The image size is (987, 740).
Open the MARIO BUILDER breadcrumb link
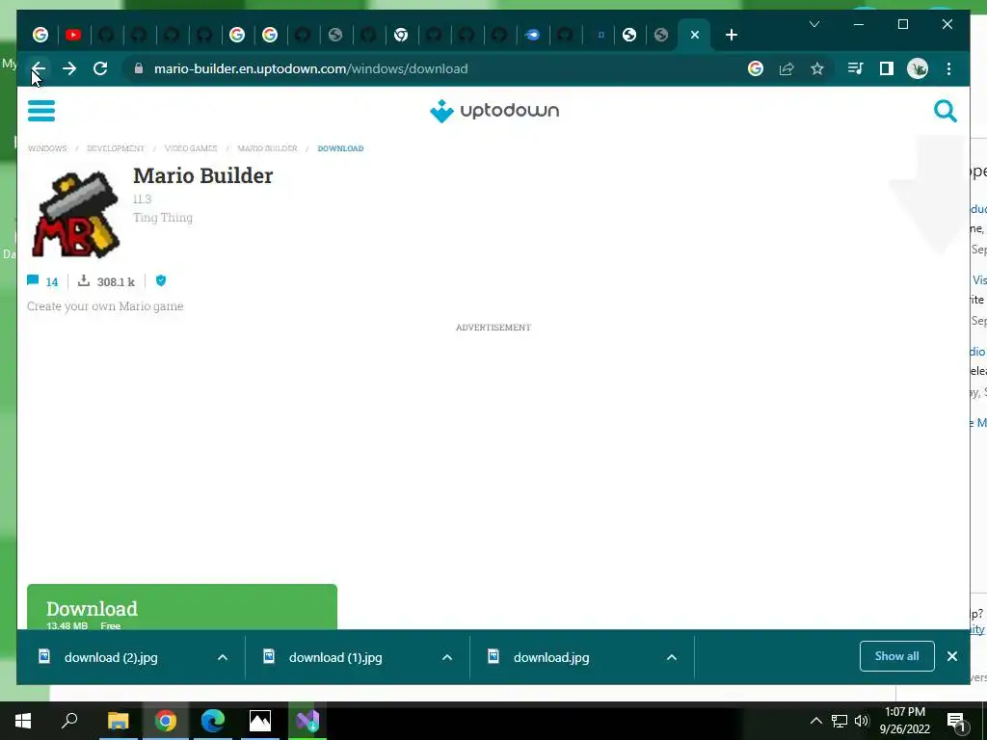268,148
